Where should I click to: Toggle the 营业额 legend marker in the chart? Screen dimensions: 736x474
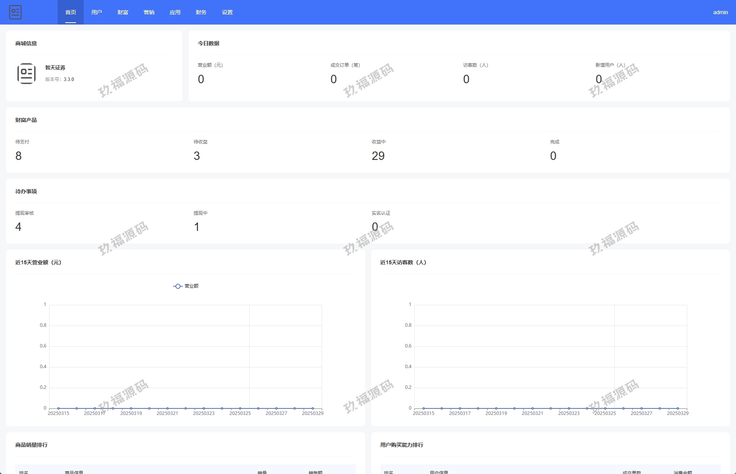(178, 286)
